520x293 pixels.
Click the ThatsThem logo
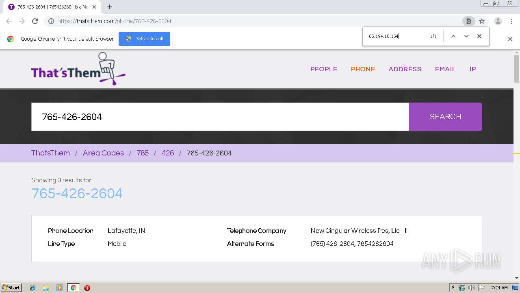[78, 69]
